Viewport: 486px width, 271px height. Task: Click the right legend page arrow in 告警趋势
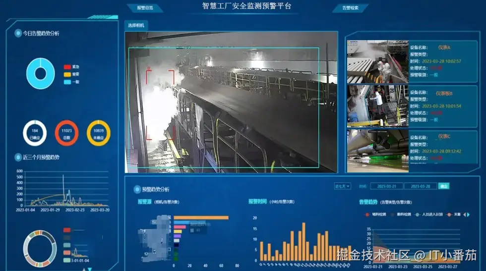point(468,215)
